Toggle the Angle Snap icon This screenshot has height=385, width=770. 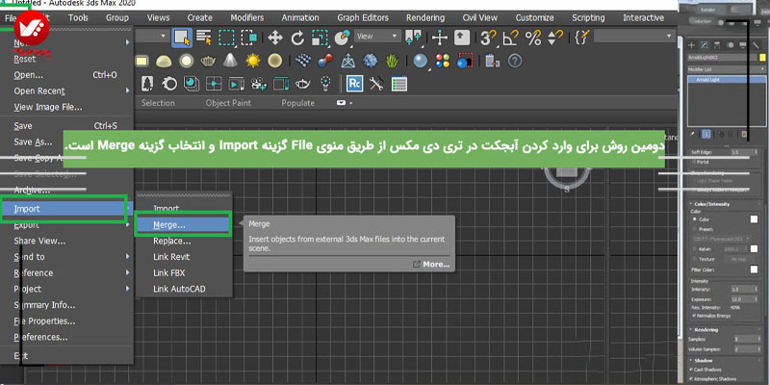(511, 38)
